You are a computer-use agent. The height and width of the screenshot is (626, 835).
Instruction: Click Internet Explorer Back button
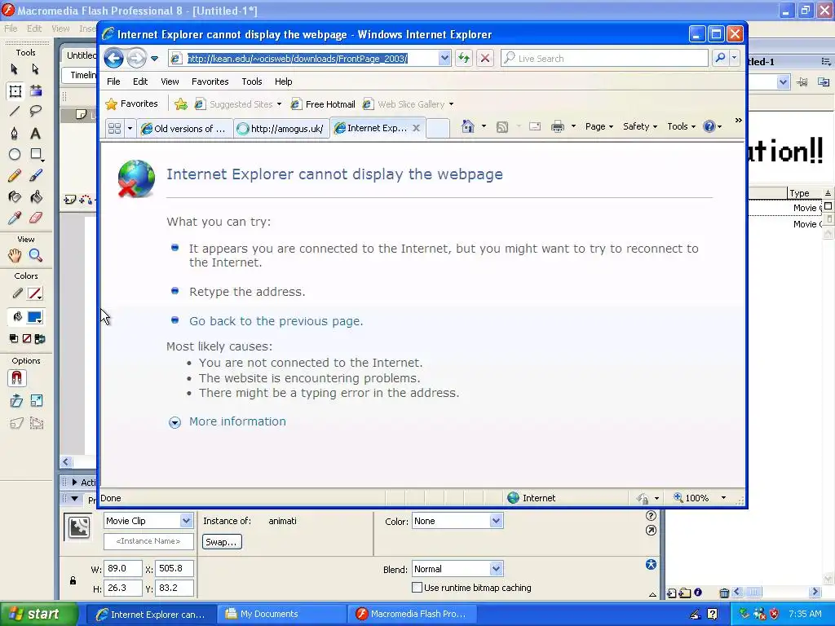click(113, 58)
